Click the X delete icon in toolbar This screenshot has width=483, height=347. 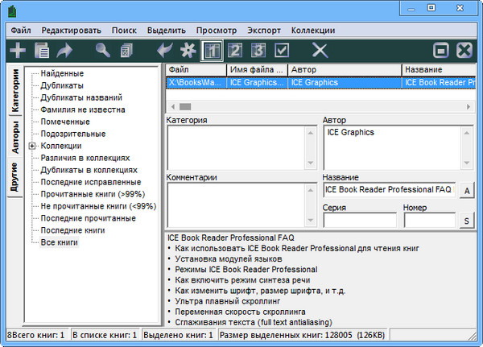coord(320,51)
